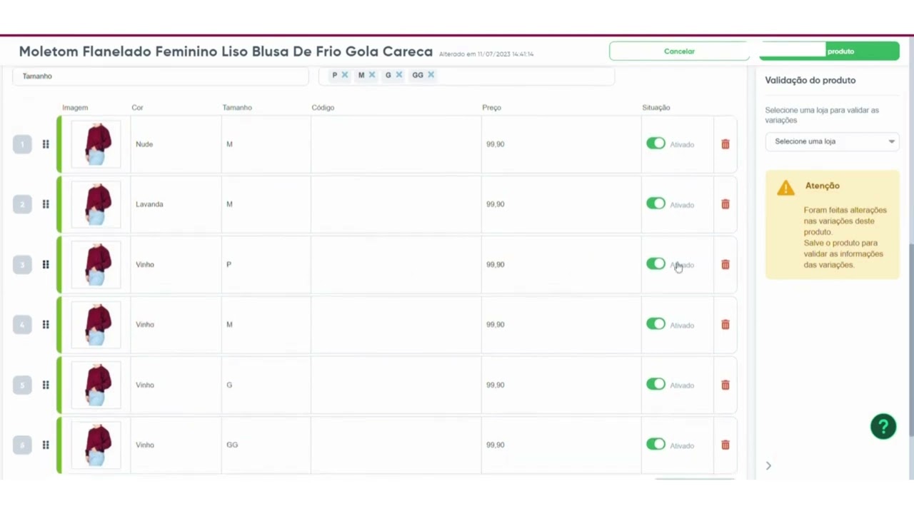Delete the Vinho P variation via trash icon
This screenshot has width=914, height=514.
(x=725, y=264)
